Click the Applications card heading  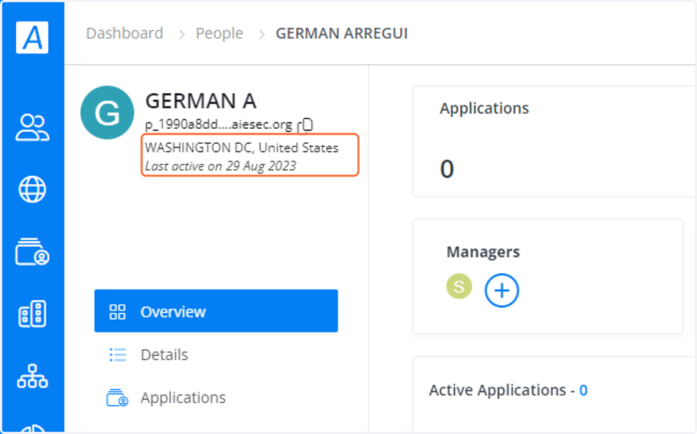(484, 108)
